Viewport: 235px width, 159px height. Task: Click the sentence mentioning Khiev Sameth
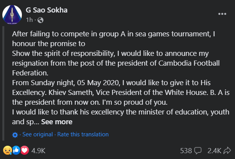pyautogui.click(x=121, y=93)
